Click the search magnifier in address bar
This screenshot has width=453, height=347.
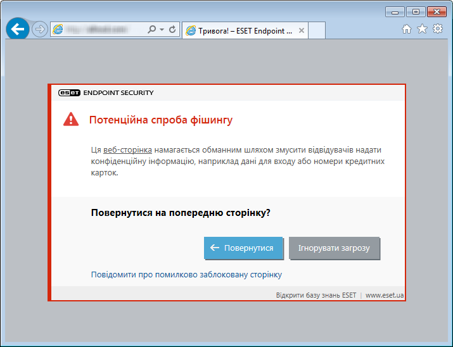pyautogui.click(x=151, y=30)
